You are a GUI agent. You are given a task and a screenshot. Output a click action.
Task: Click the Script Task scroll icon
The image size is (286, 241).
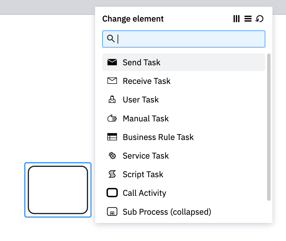coord(112,174)
